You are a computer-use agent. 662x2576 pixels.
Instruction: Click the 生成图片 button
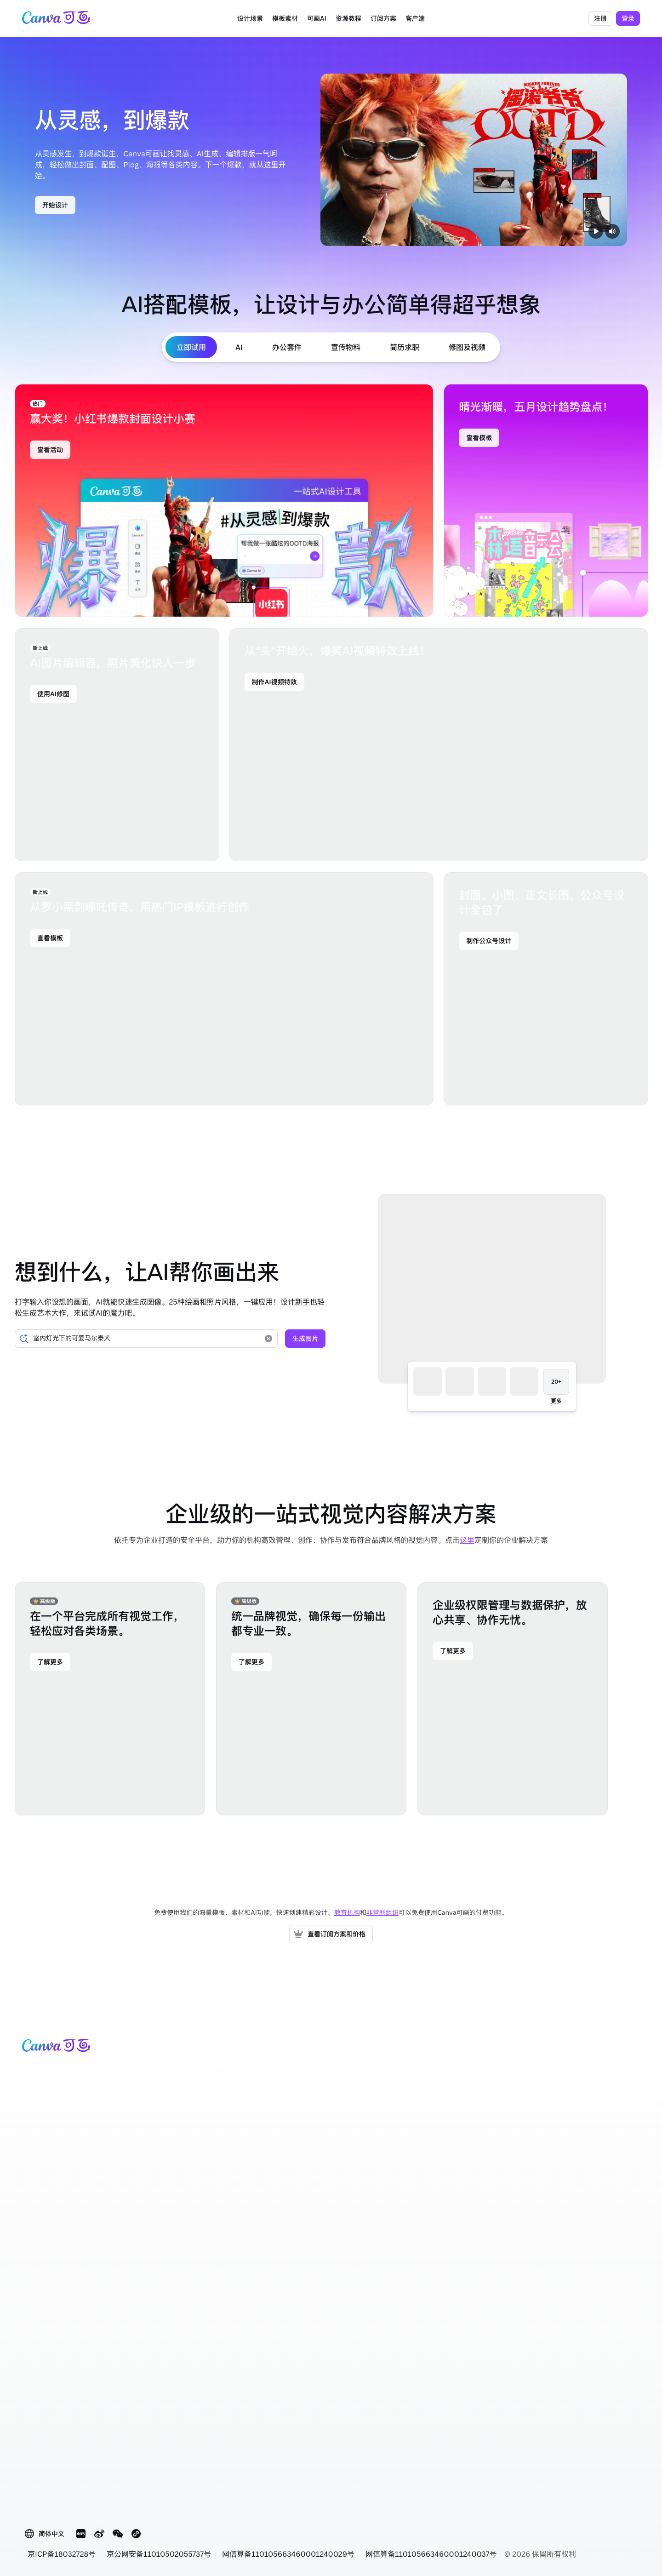[x=305, y=1338]
